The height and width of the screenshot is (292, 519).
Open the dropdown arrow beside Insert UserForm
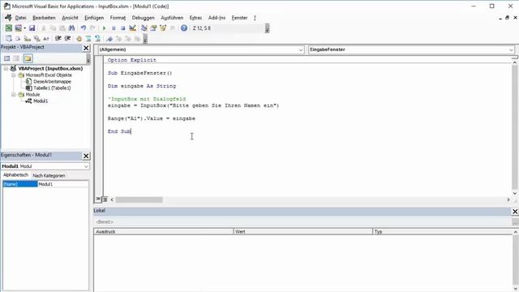(24, 28)
